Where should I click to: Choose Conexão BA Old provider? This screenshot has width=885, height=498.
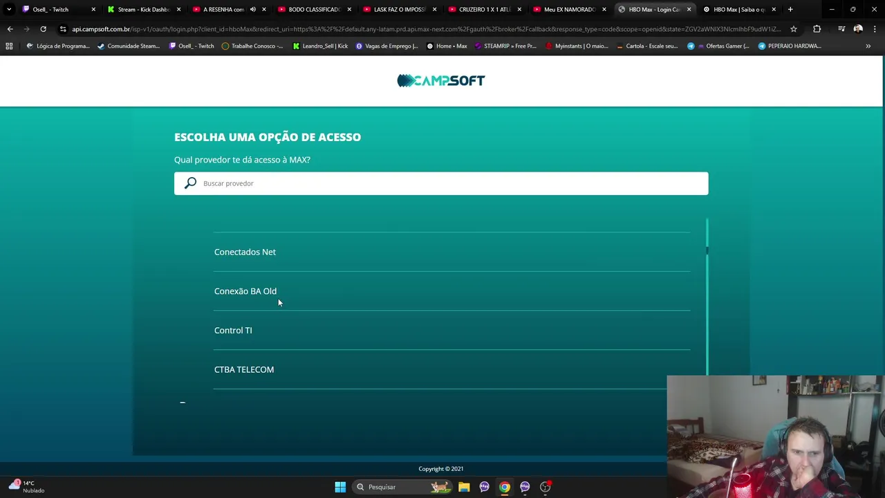(x=245, y=291)
